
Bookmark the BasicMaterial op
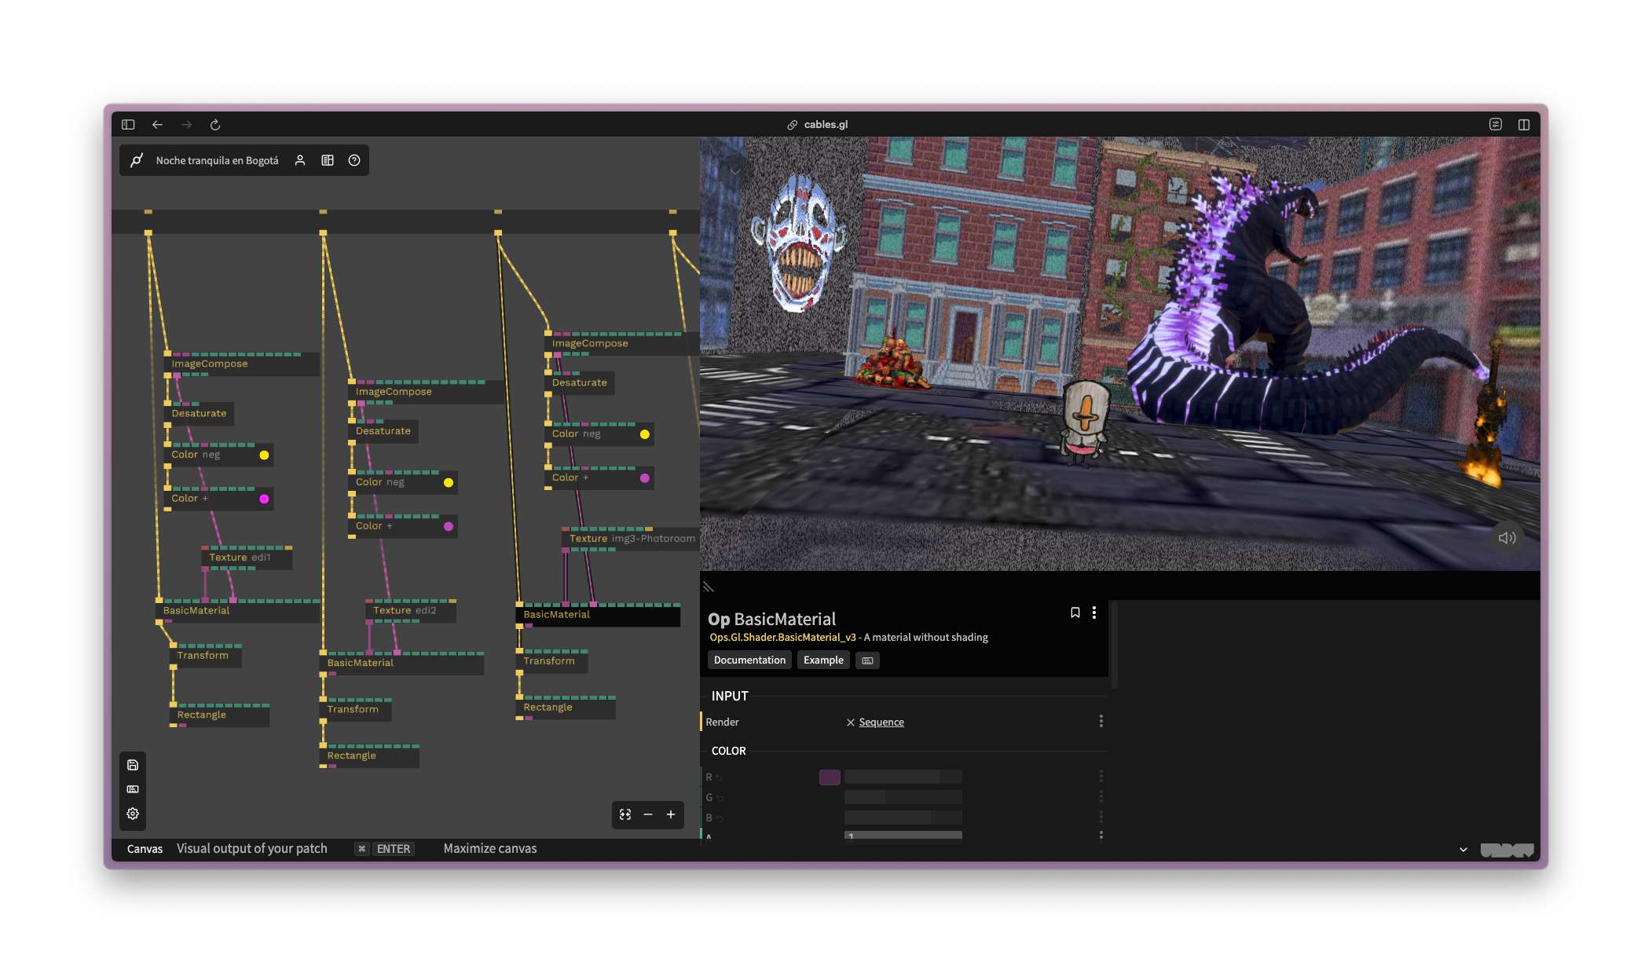coord(1075,613)
